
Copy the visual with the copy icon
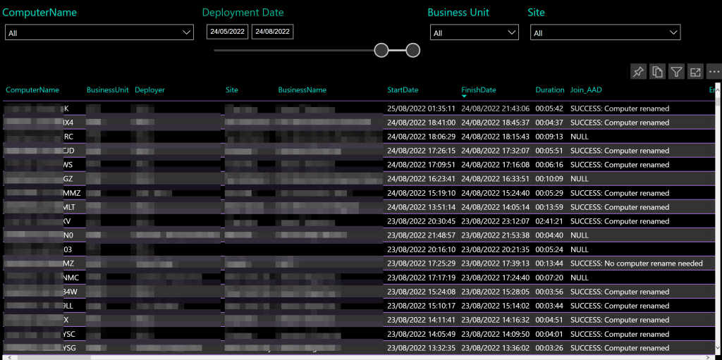click(657, 72)
